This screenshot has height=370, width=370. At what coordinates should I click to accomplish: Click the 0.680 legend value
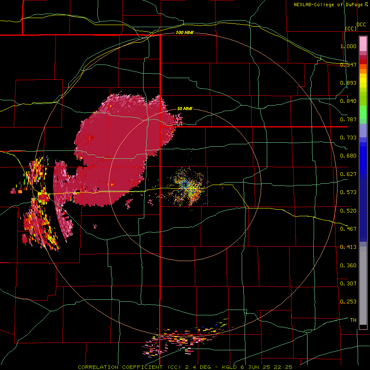(x=348, y=156)
